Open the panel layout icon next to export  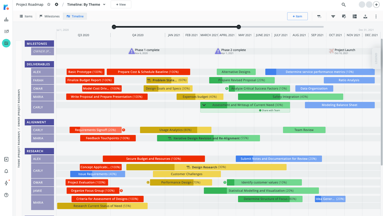[355, 16]
